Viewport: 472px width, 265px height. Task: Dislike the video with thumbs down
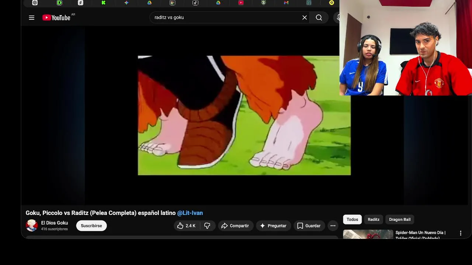pyautogui.click(x=207, y=226)
